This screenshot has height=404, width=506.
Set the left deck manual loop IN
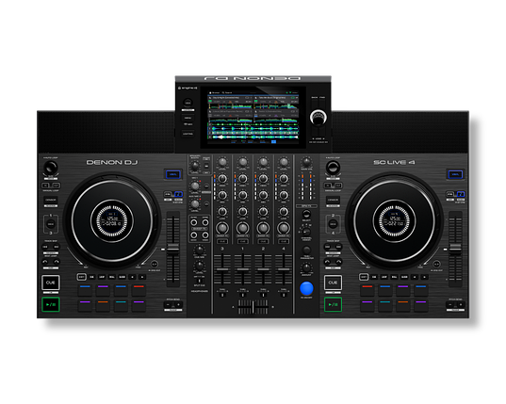[46, 186]
